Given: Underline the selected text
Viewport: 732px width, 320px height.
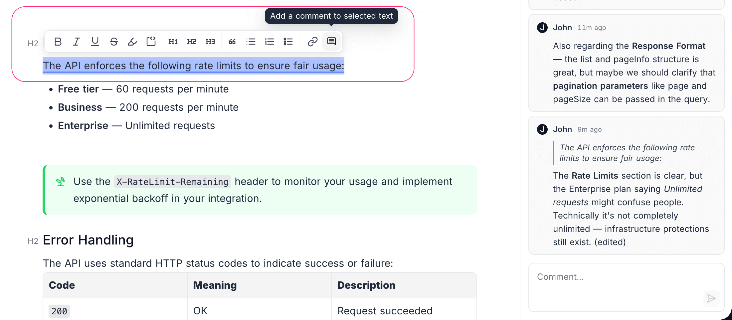Looking at the screenshot, I should (95, 42).
